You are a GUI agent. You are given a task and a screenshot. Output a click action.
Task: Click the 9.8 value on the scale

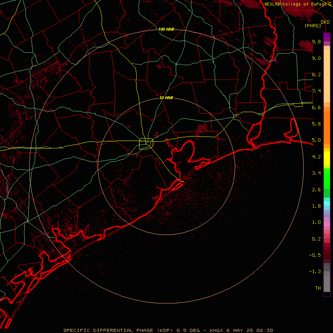click(316, 41)
